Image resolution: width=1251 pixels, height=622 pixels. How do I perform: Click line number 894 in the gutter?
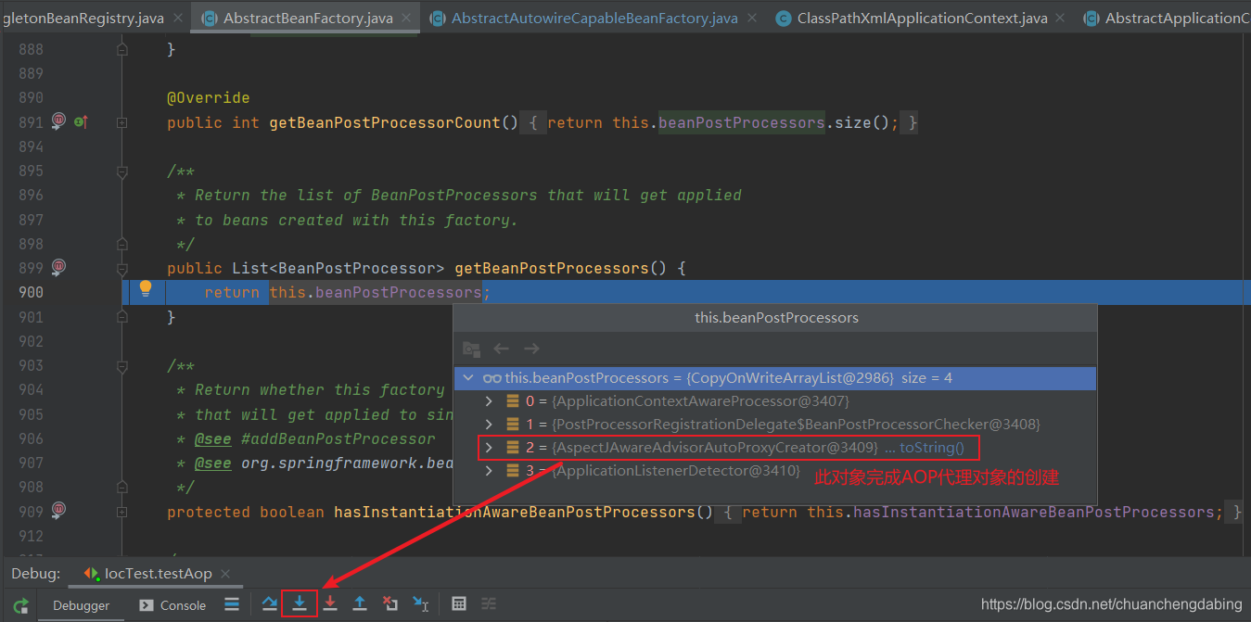coord(31,146)
